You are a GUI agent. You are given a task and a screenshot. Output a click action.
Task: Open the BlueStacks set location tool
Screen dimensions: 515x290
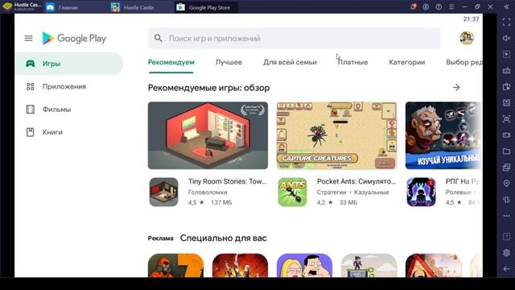pyautogui.click(x=506, y=184)
